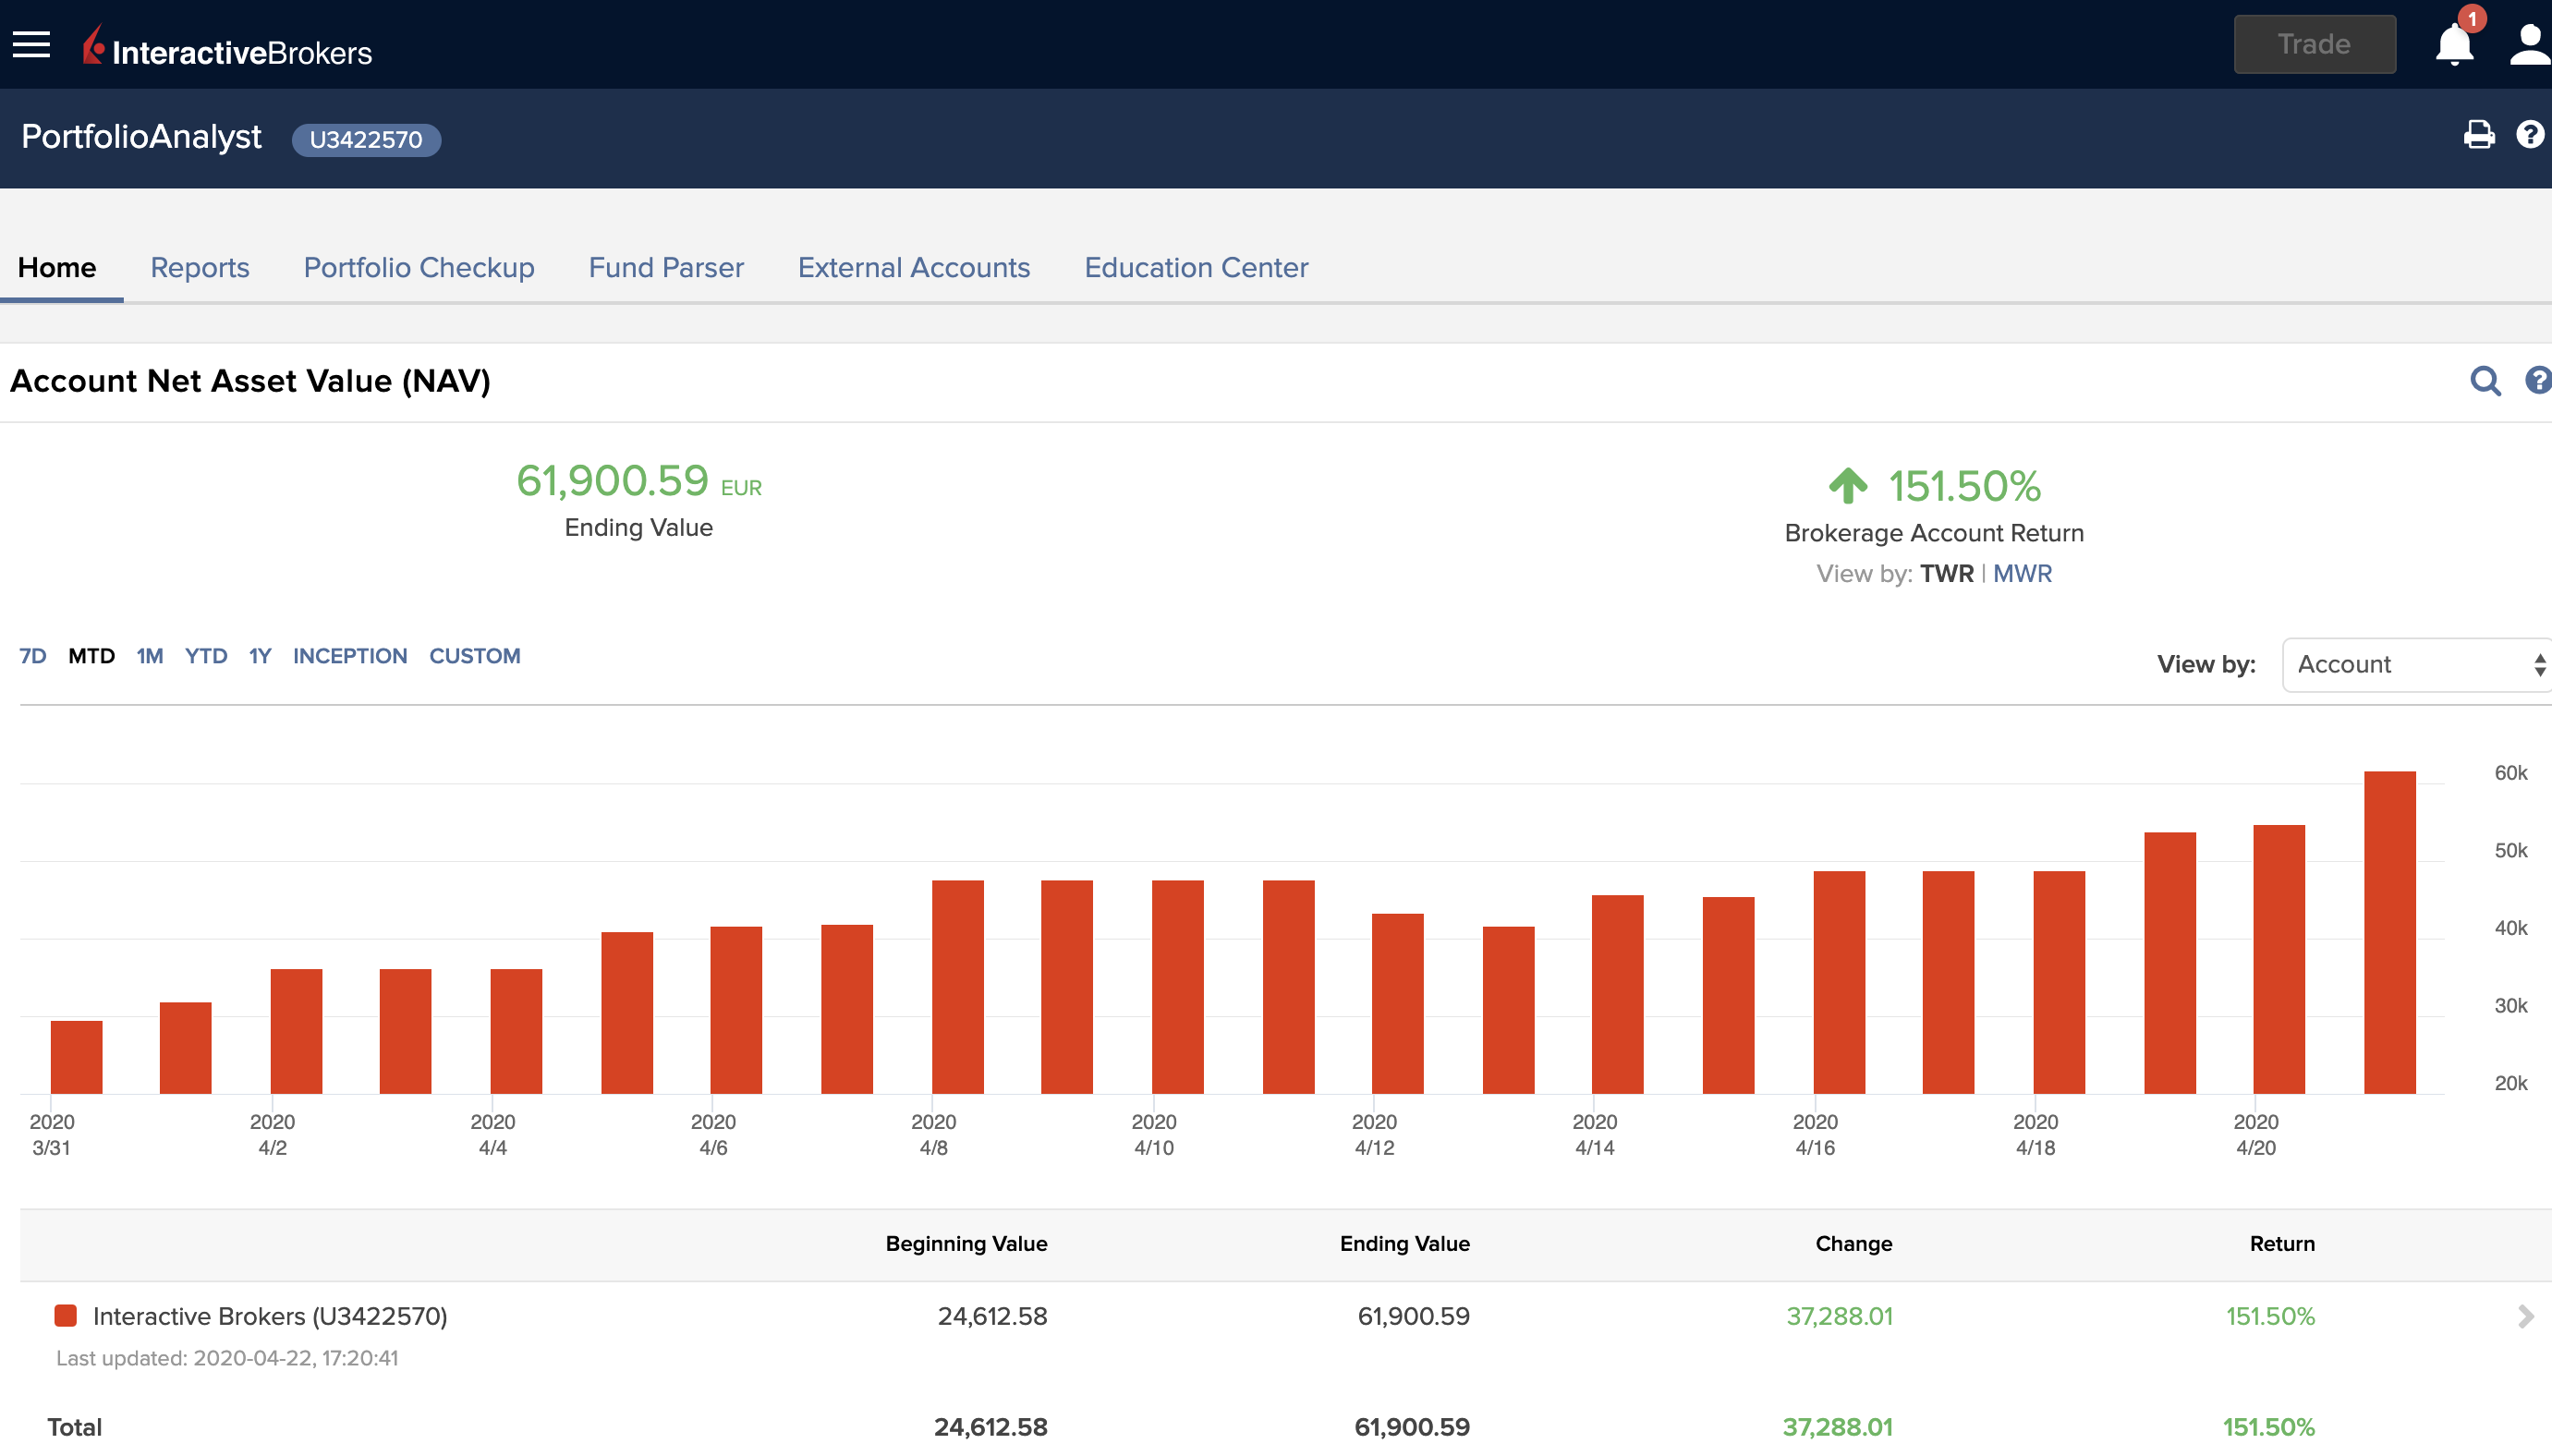Expand Interactive Brokers account row chevron
This screenshot has height=1456, width=2552.
click(x=2525, y=1317)
